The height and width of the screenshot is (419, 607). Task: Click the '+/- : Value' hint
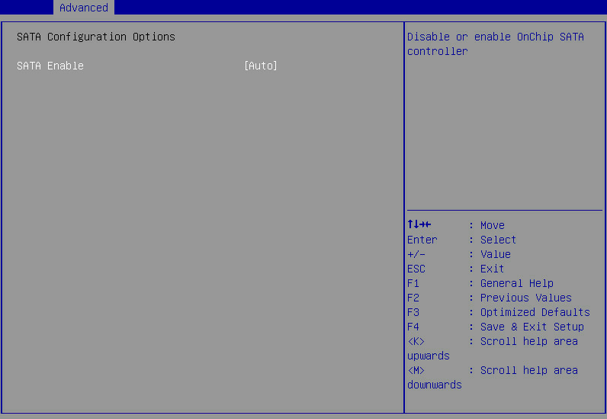tap(459, 254)
